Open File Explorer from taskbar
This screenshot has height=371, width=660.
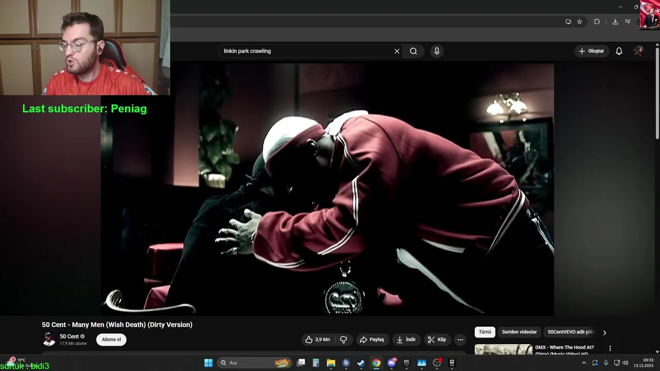click(331, 363)
